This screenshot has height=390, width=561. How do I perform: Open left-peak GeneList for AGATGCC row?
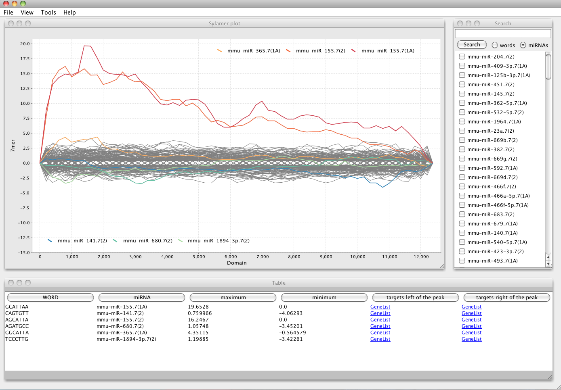380,326
